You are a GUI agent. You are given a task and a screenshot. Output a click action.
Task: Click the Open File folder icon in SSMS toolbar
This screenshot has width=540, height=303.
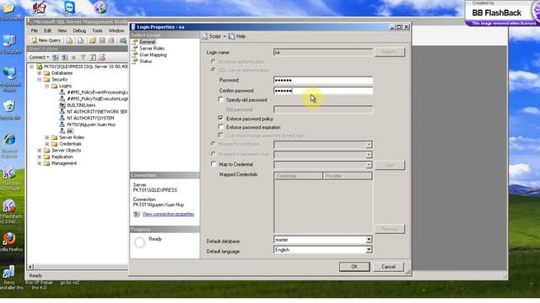point(92,40)
